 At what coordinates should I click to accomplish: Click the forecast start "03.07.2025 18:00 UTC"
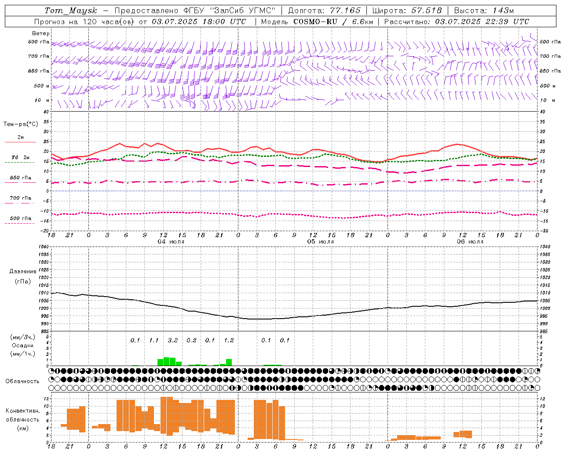199,22
